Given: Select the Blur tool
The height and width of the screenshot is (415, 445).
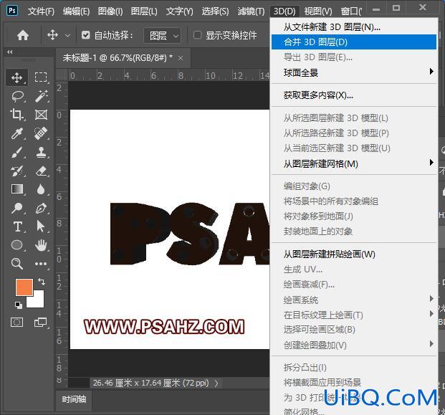Looking at the screenshot, I should (x=41, y=189).
